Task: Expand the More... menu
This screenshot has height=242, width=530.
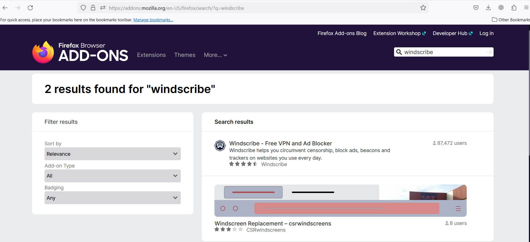Action: pos(215,55)
